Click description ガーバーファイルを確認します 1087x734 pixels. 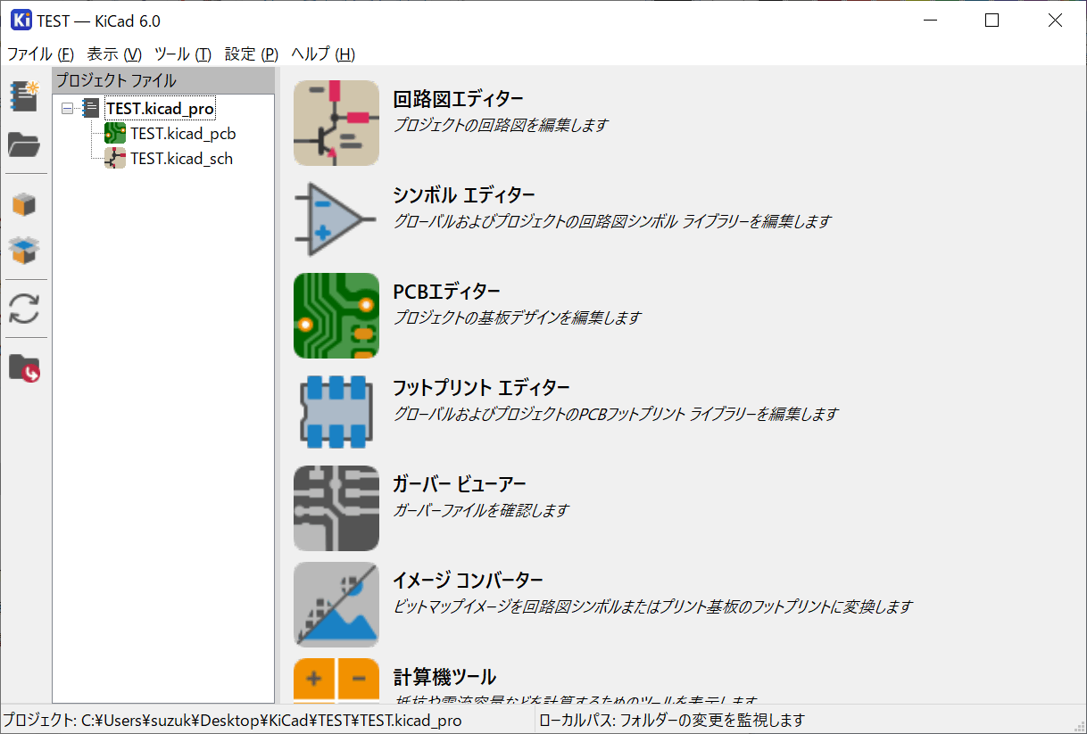pyautogui.click(x=481, y=510)
